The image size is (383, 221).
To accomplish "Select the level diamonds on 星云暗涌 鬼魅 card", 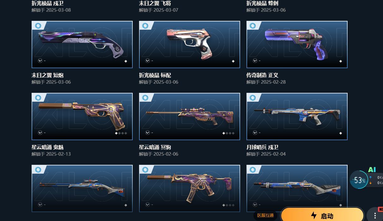I will pos(121,133).
